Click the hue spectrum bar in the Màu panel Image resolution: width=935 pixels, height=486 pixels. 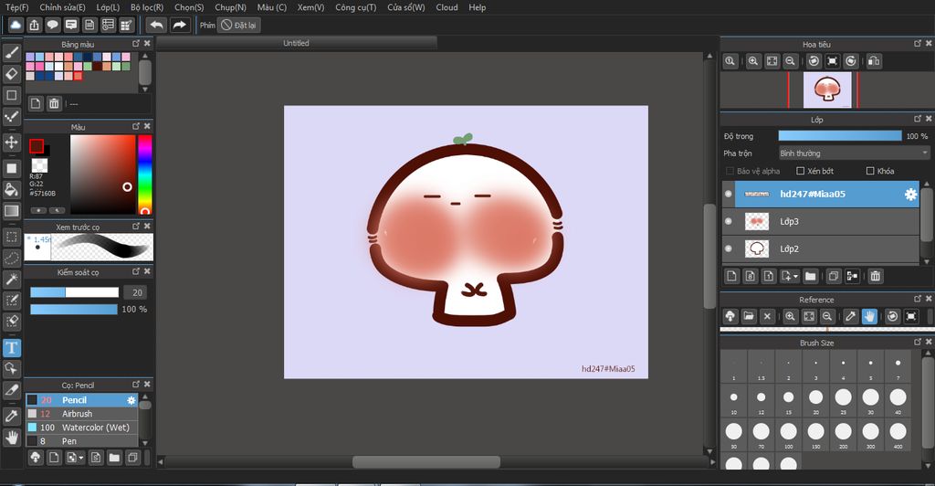(145, 174)
